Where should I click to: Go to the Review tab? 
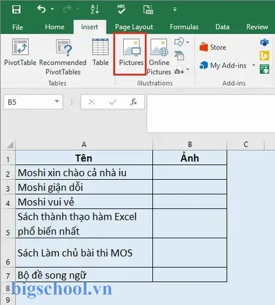coord(257,27)
